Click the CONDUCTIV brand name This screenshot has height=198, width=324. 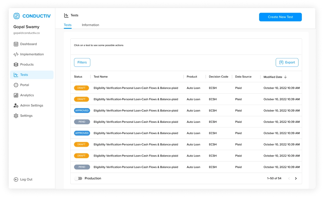36,16
